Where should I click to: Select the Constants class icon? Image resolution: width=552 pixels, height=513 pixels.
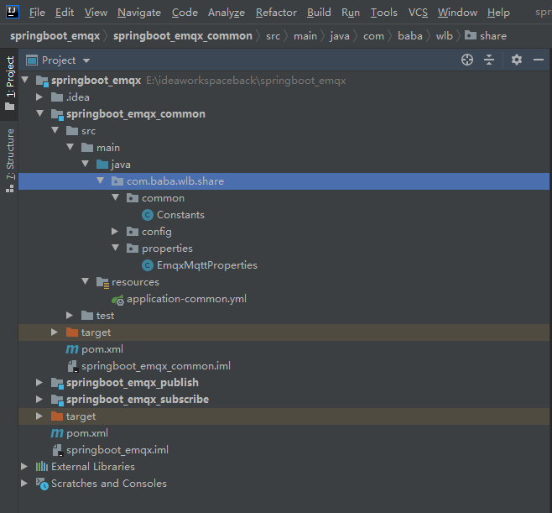pos(148,215)
